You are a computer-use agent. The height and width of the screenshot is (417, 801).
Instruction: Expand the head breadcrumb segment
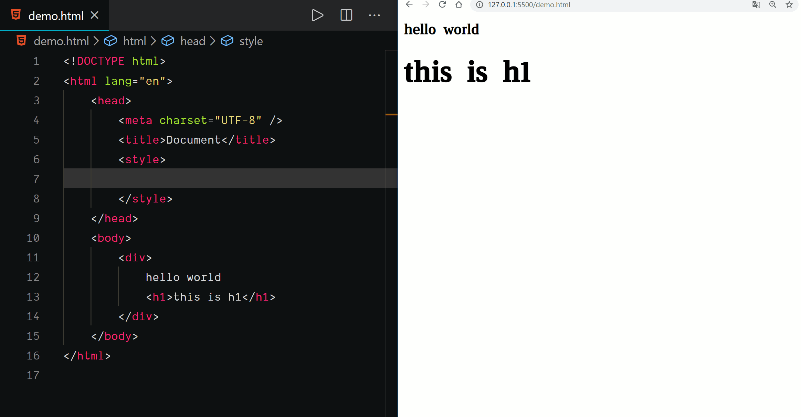[x=192, y=41]
